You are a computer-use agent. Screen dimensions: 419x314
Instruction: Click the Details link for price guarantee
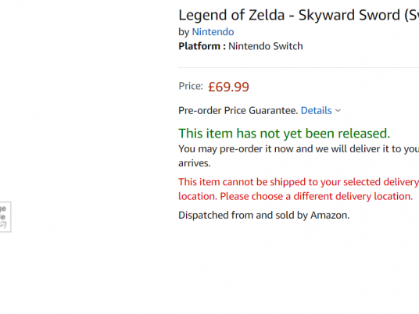[316, 111]
